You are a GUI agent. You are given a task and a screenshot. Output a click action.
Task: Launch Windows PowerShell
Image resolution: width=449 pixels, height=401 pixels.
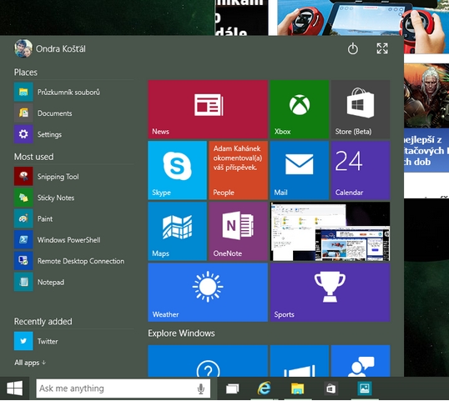click(x=74, y=240)
